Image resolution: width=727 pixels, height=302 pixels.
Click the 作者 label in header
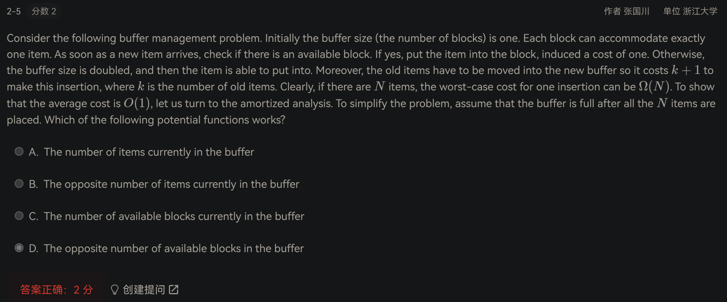(x=612, y=11)
